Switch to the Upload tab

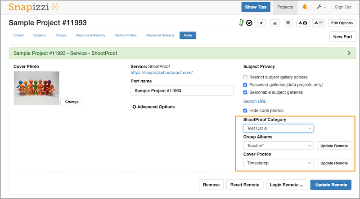[18, 35]
